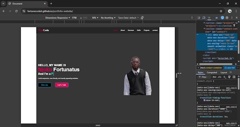Open the 50% zoom dropdown

[x=95, y=18]
